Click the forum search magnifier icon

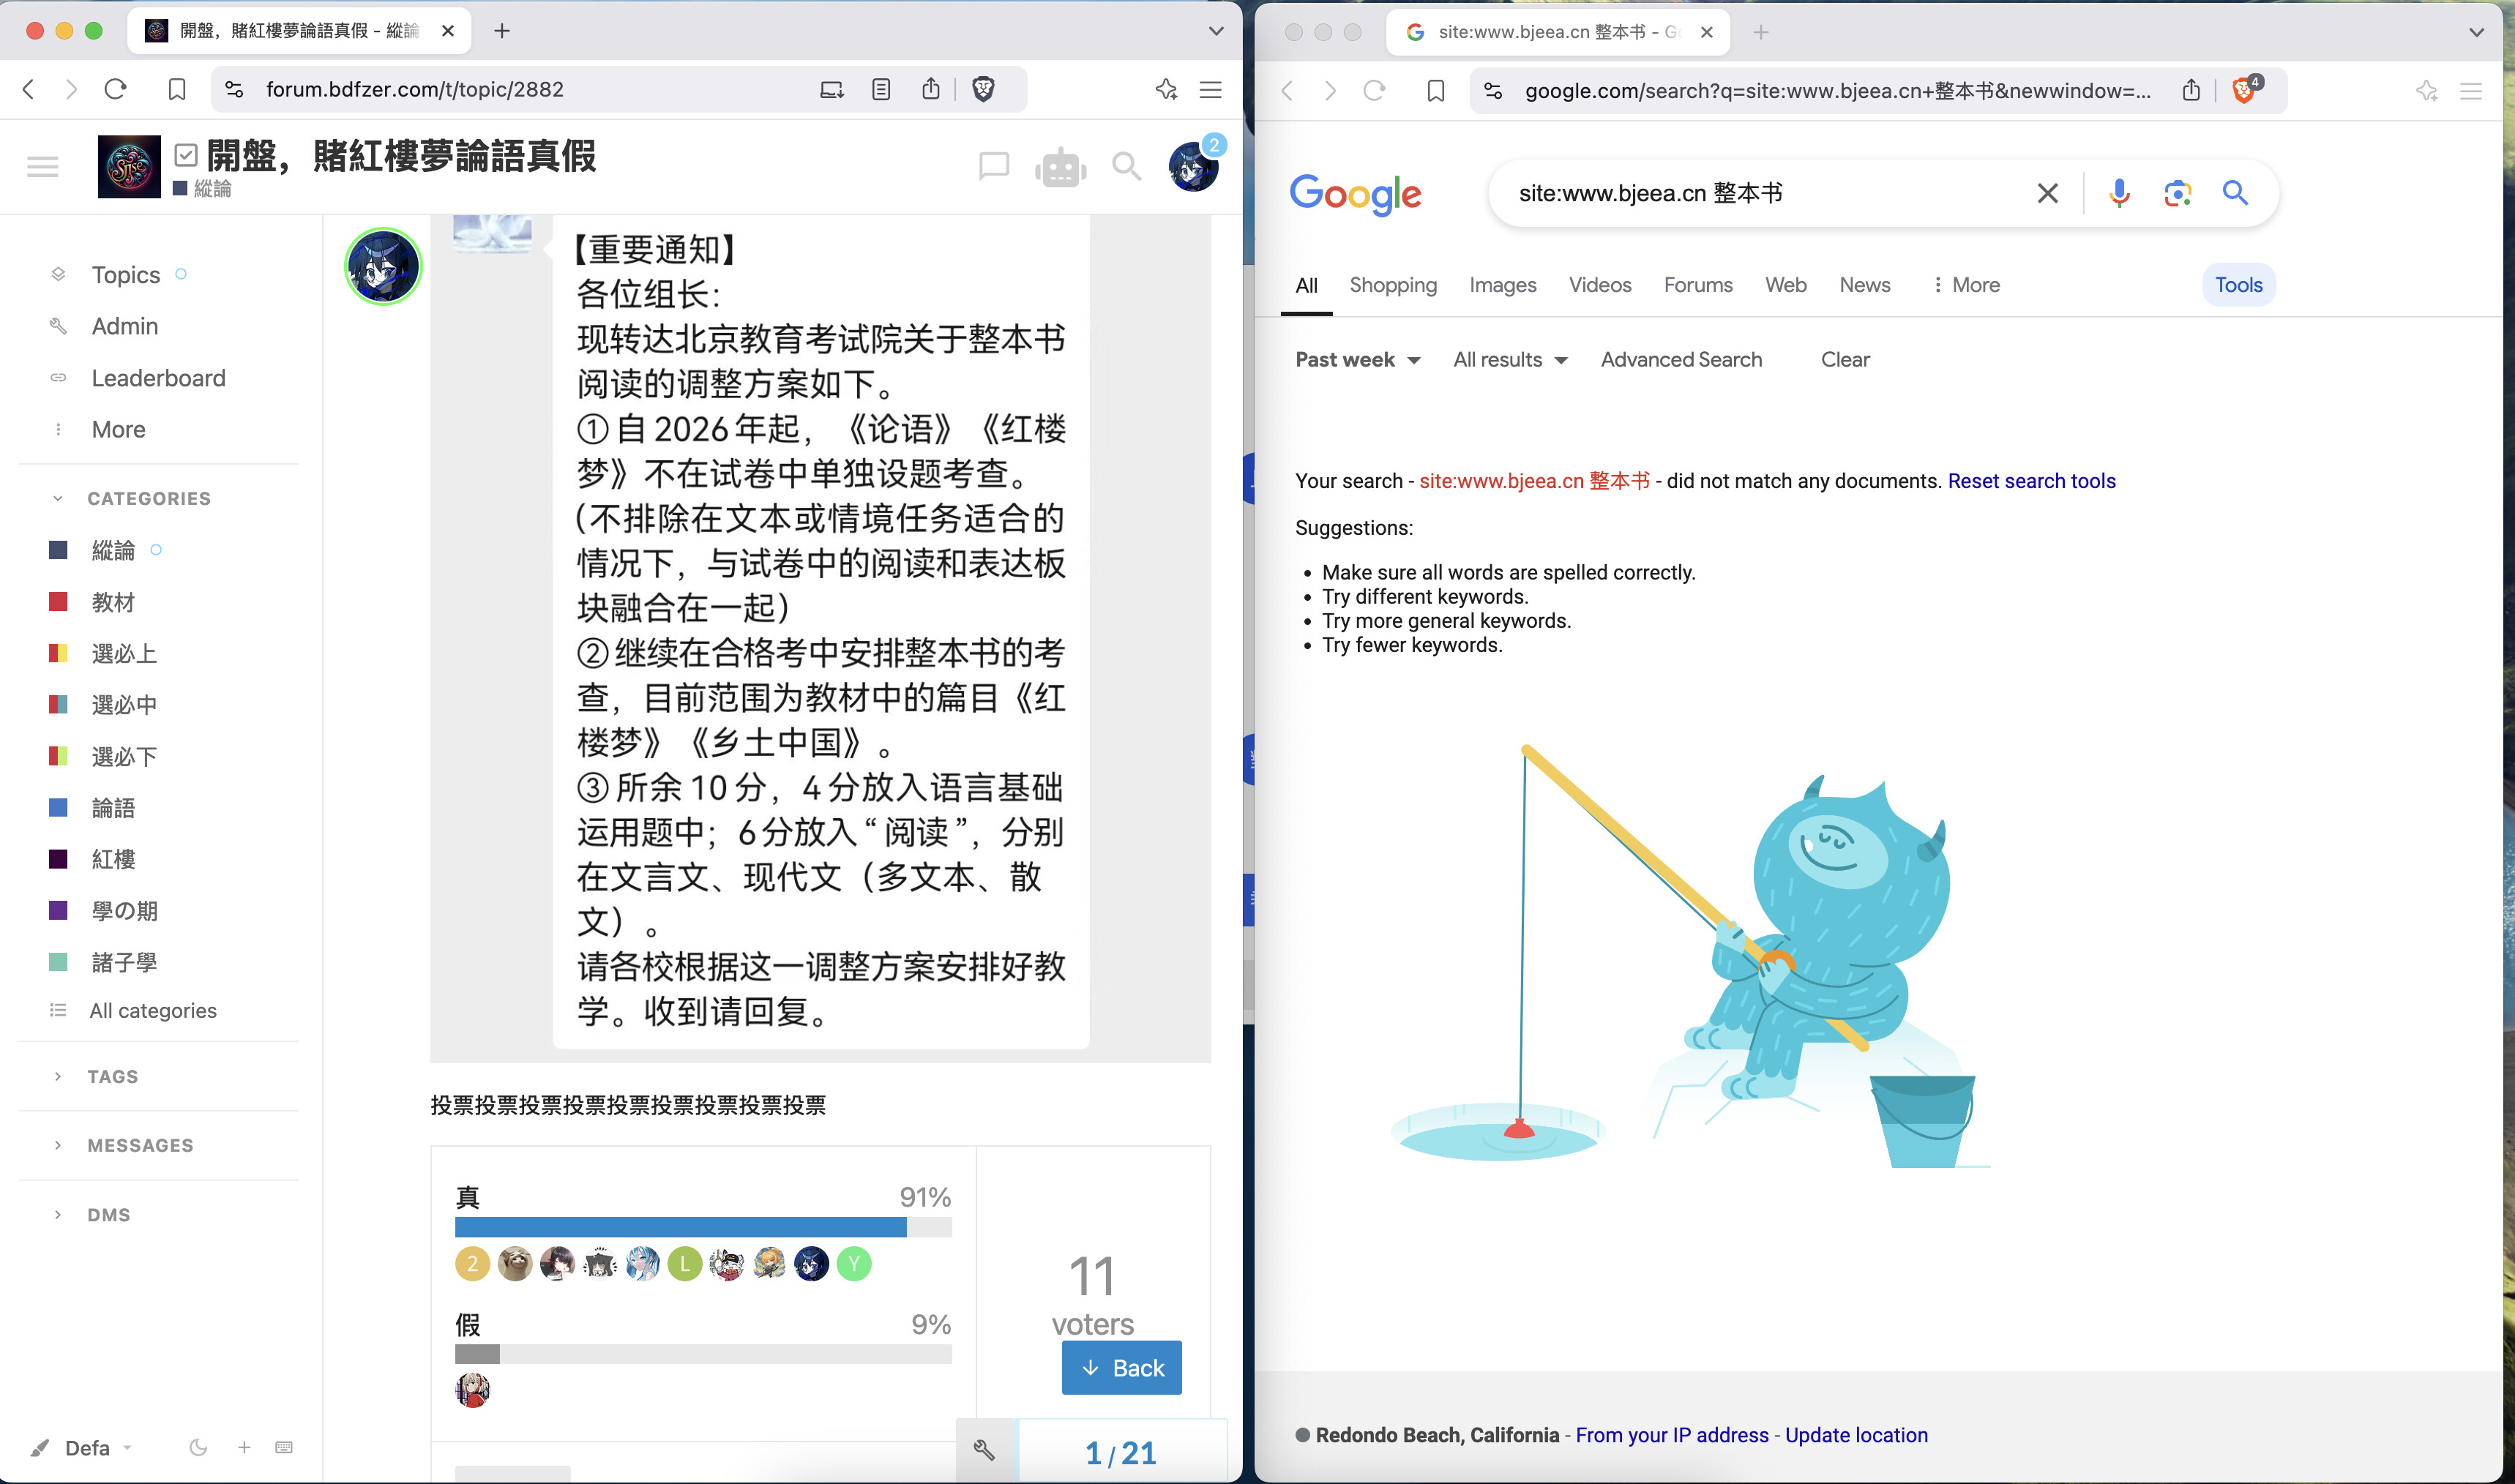(1126, 166)
